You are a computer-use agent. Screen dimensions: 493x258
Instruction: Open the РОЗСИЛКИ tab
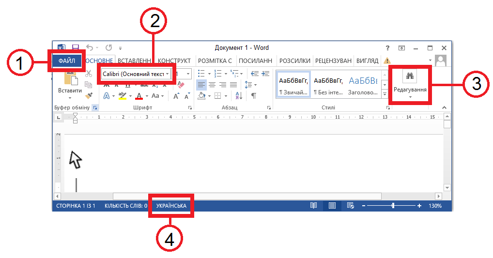pyautogui.click(x=294, y=61)
